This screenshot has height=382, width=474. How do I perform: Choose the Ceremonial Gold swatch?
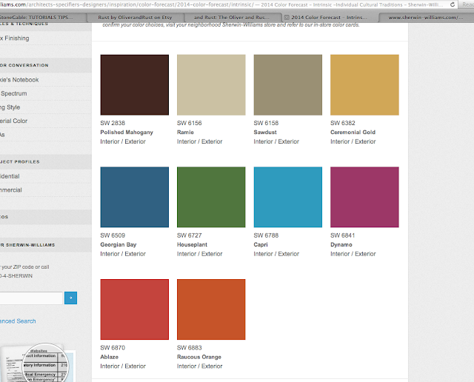tap(364, 85)
